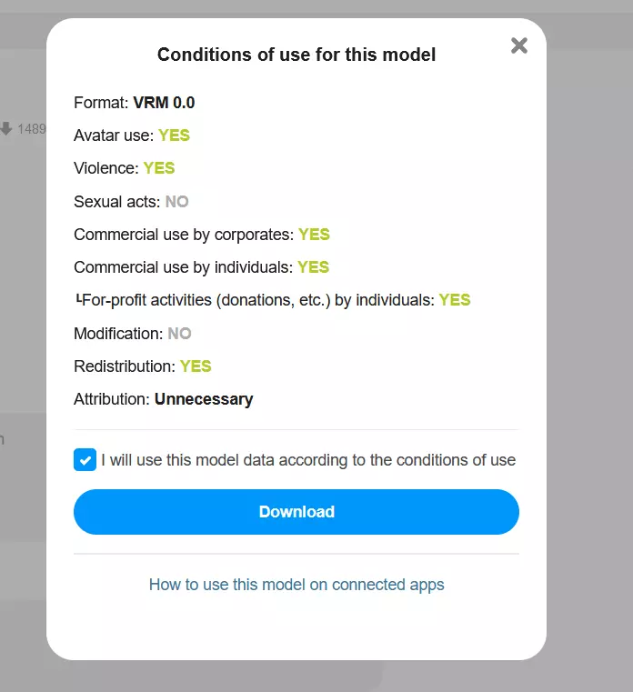Uncheck the agreement checkbox

tap(85, 459)
